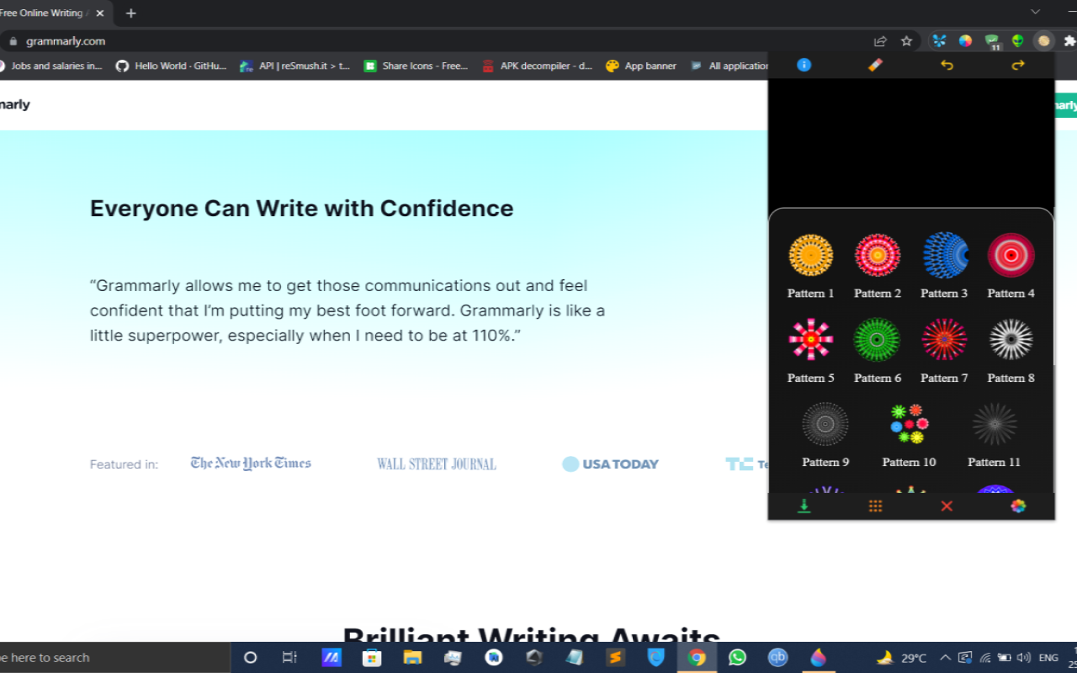Open Task View on taskbar

289,658
